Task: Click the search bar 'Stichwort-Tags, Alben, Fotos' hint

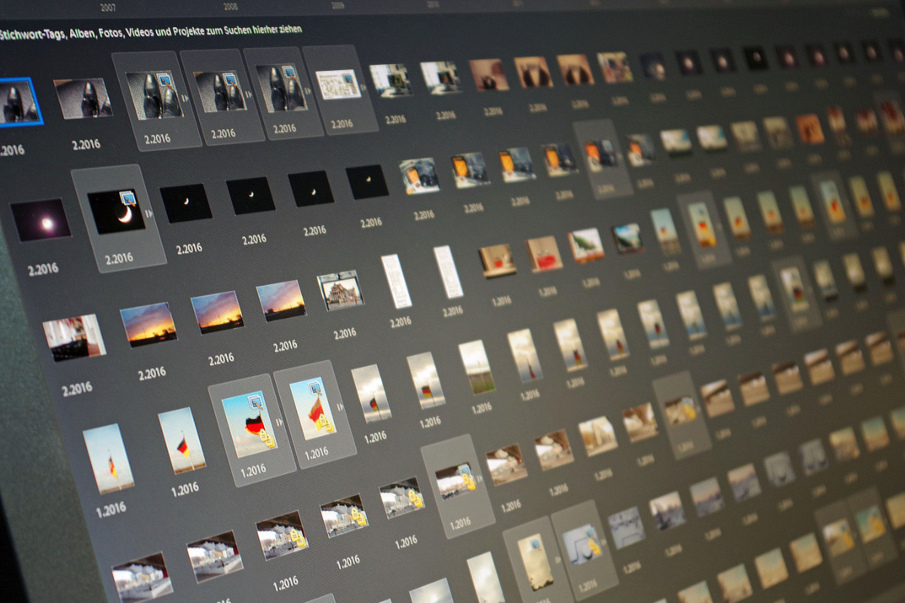Action: (x=151, y=31)
